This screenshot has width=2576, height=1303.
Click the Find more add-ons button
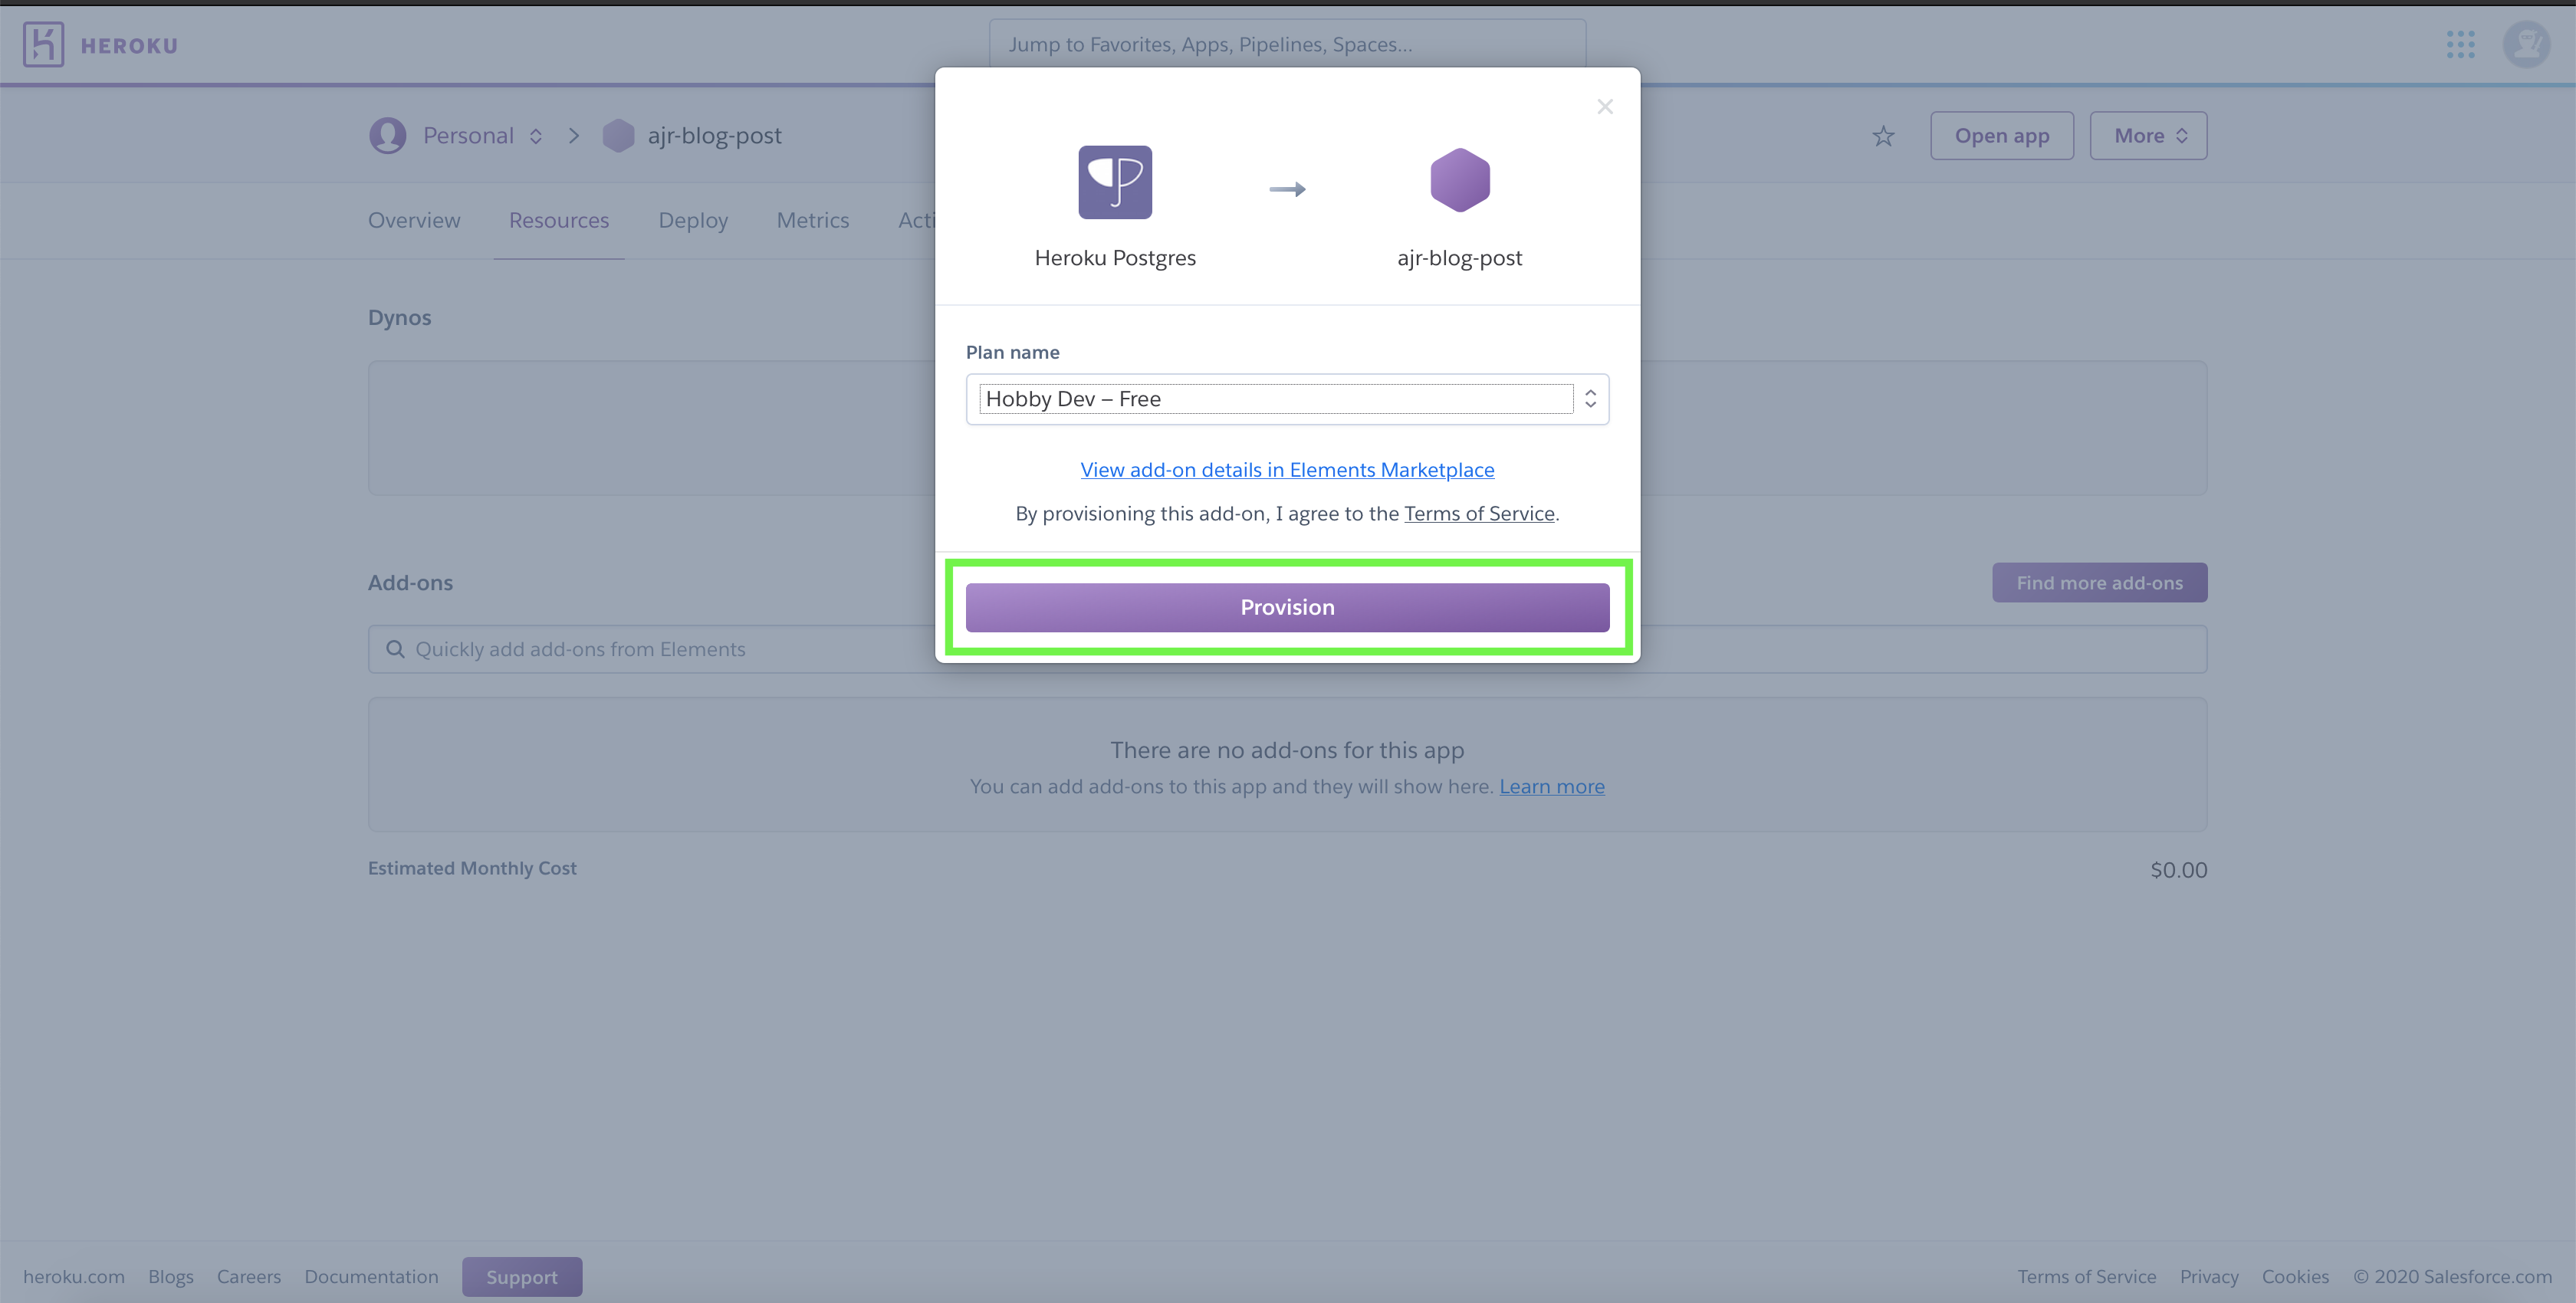[2099, 582]
